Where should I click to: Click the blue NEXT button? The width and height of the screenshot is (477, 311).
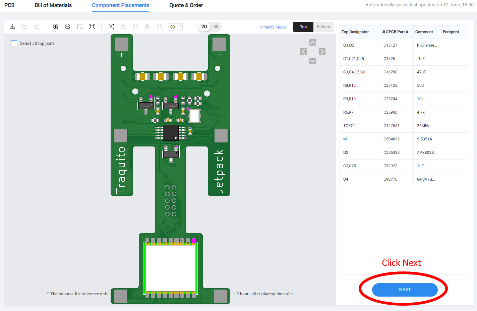[405, 290]
